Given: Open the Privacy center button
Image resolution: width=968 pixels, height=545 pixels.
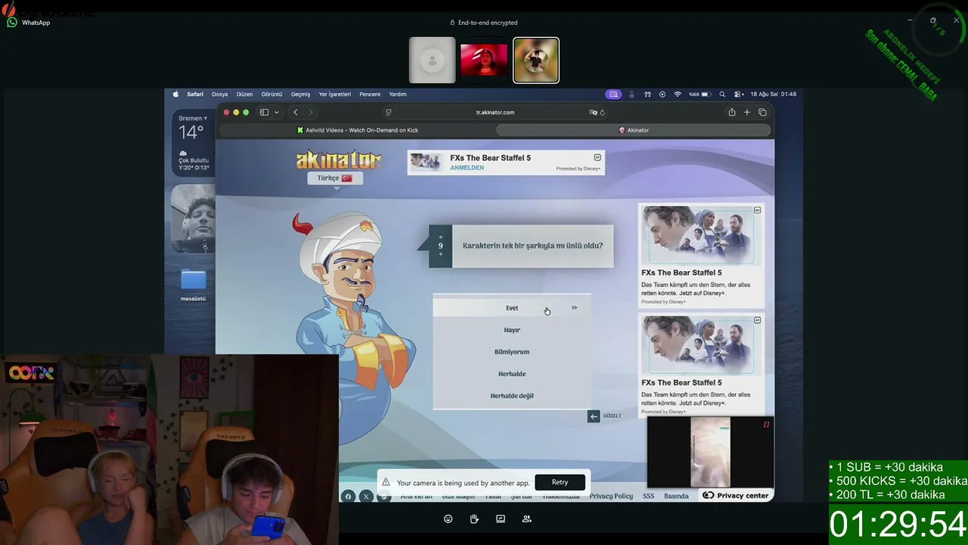Looking at the screenshot, I should (x=735, y=496).
